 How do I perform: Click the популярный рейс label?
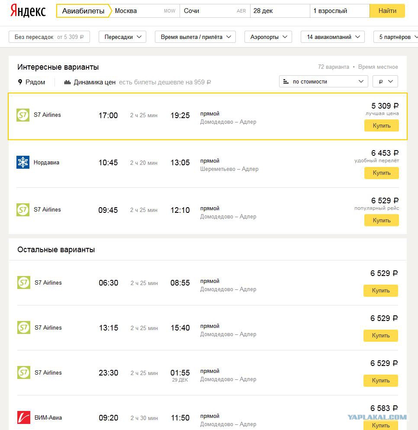coord(376,208)
